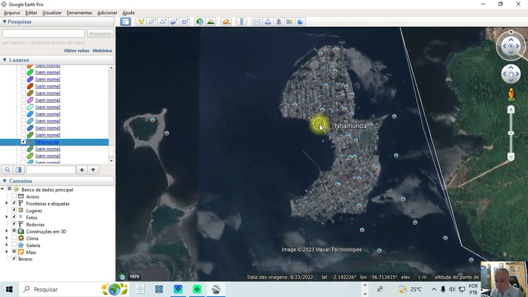Uncheck the Rodovias layer

point(14,224)
